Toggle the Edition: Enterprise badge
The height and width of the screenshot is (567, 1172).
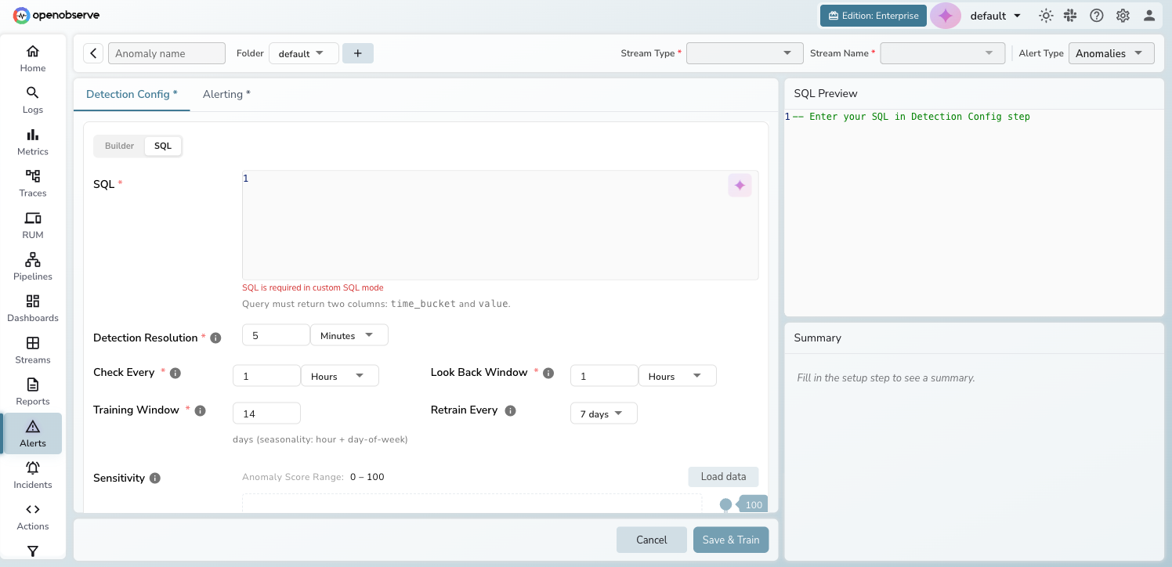[873, 15]
